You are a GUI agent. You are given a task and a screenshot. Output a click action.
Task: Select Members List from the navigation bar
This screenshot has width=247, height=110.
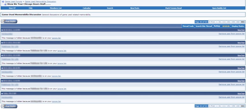[x=56, y=8]
